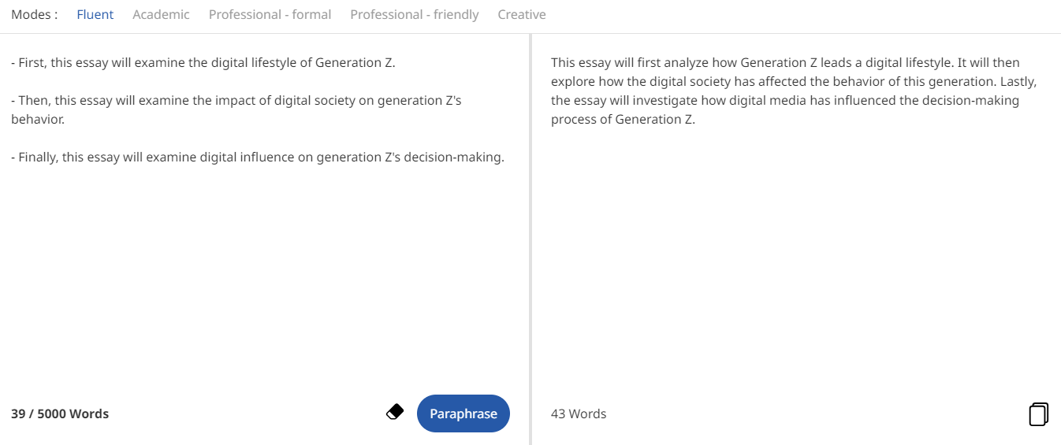Choose Professional - friendly mode
This screenshot has width=1061, height=445.
tap(415, 14)
